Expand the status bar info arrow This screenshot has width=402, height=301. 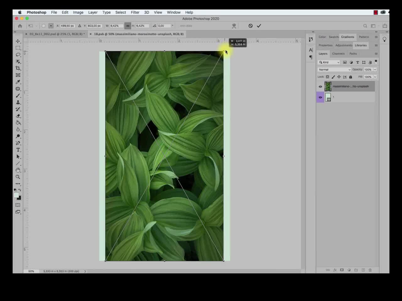[x=85, y=271]
